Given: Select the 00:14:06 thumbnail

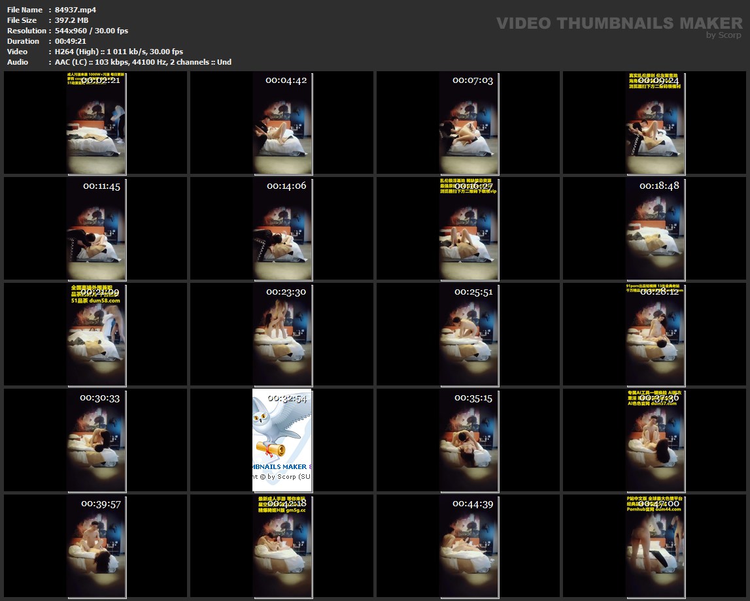Looking at the screenshot, I should pos(282,229).
